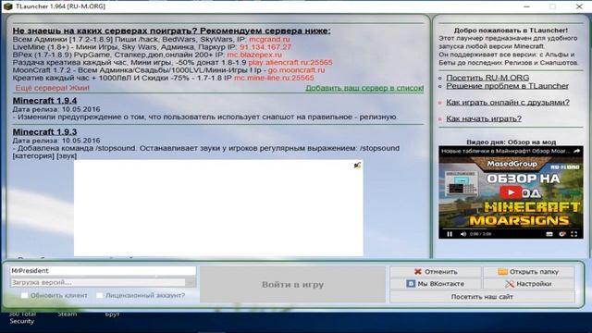Screen dimensions: 592x333
Task: Click the broken image icon in the white box
Action: click(357, 165)
